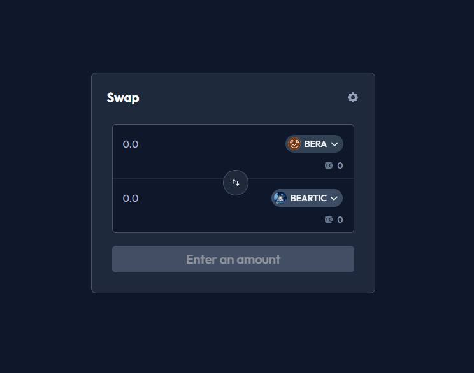
Task: Click the wallet icon below BERA
Action: coord(329,165)
